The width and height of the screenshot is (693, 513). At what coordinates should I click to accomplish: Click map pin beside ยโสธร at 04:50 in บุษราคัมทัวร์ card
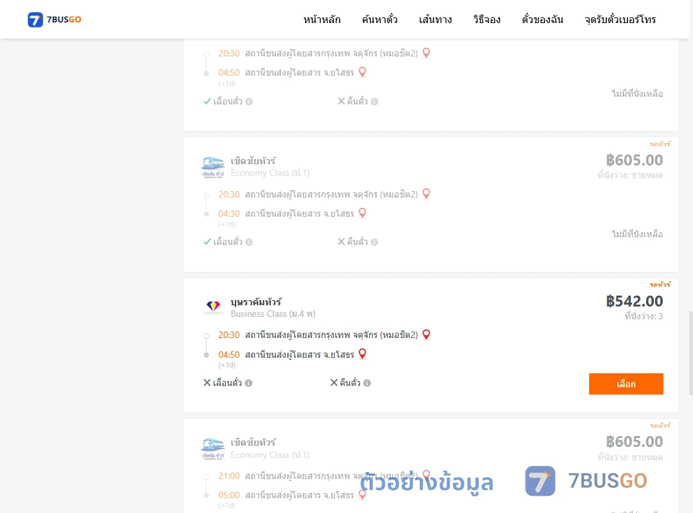coord(363,354)
